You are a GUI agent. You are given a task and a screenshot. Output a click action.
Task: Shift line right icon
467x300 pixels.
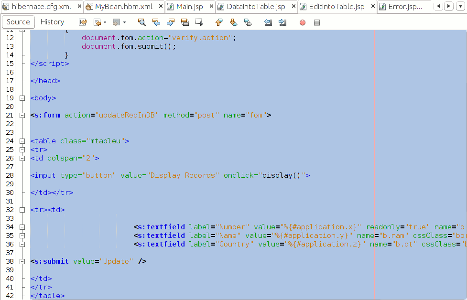click(282, 22)
